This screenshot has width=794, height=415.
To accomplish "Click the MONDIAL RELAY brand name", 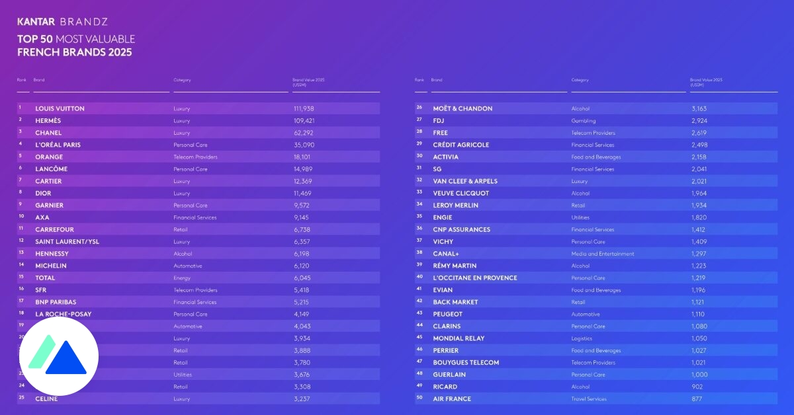I will 459,338.
